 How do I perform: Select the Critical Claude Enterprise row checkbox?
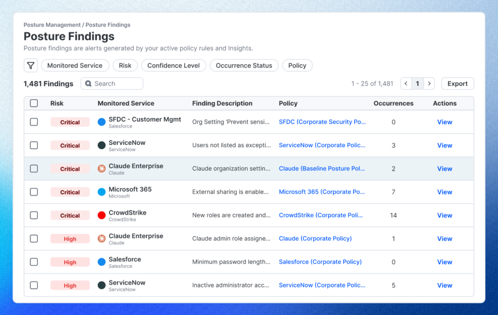pyautogui.click(x=34, y=169)
